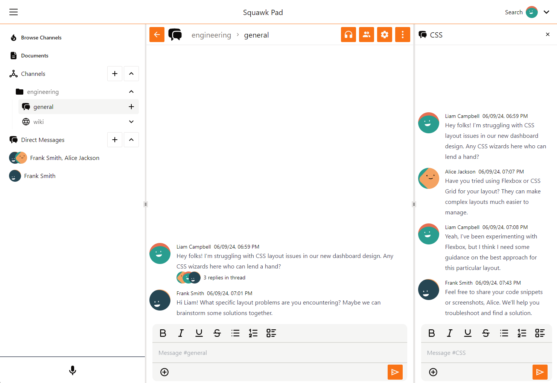Open the channel members list icon
The image size is (557, 383).
[x=366, y=34]
